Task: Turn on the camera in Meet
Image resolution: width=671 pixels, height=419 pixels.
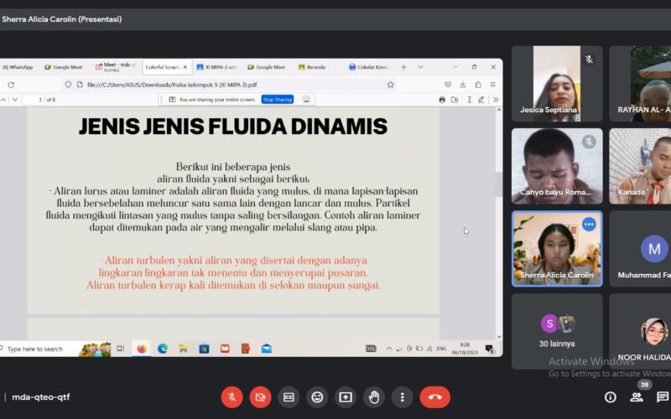Action: click(260, 397)
